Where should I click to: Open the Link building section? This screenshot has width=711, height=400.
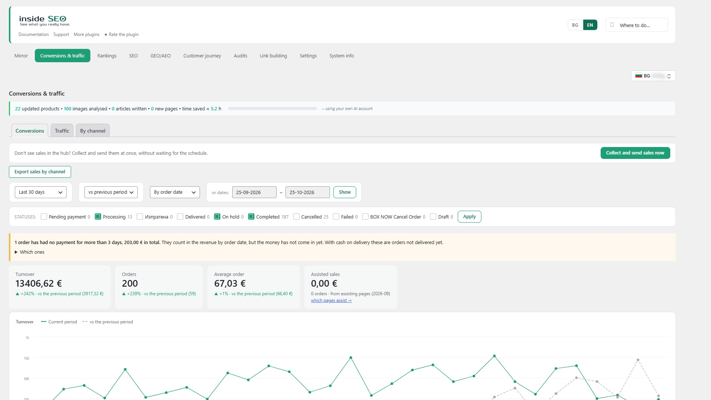tap(273, 56)
